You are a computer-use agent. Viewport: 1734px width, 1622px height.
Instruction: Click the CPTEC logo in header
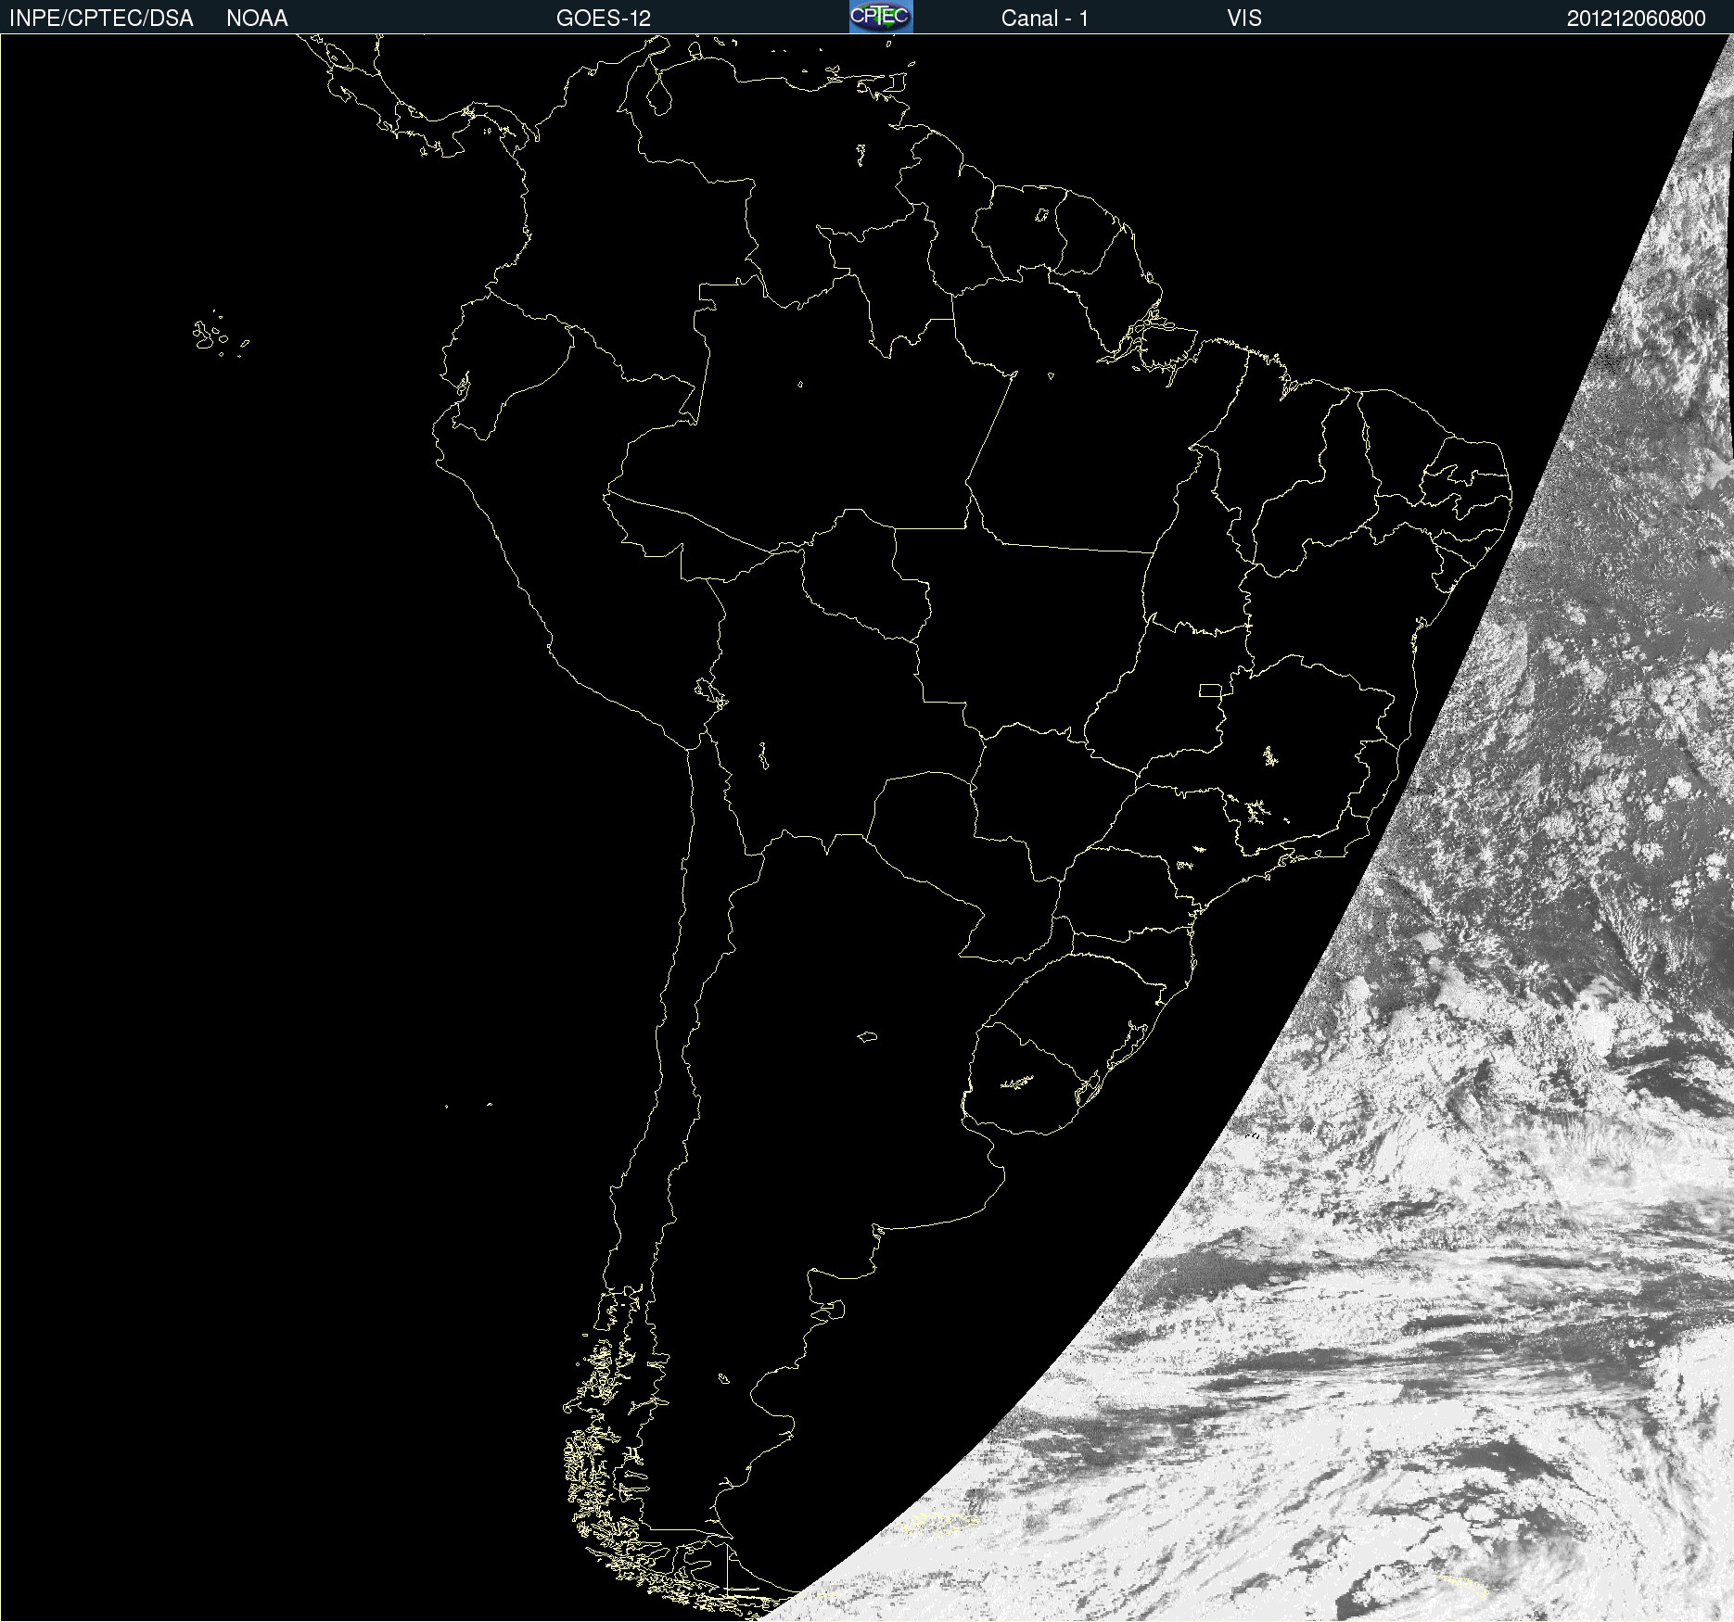(881, 17)
